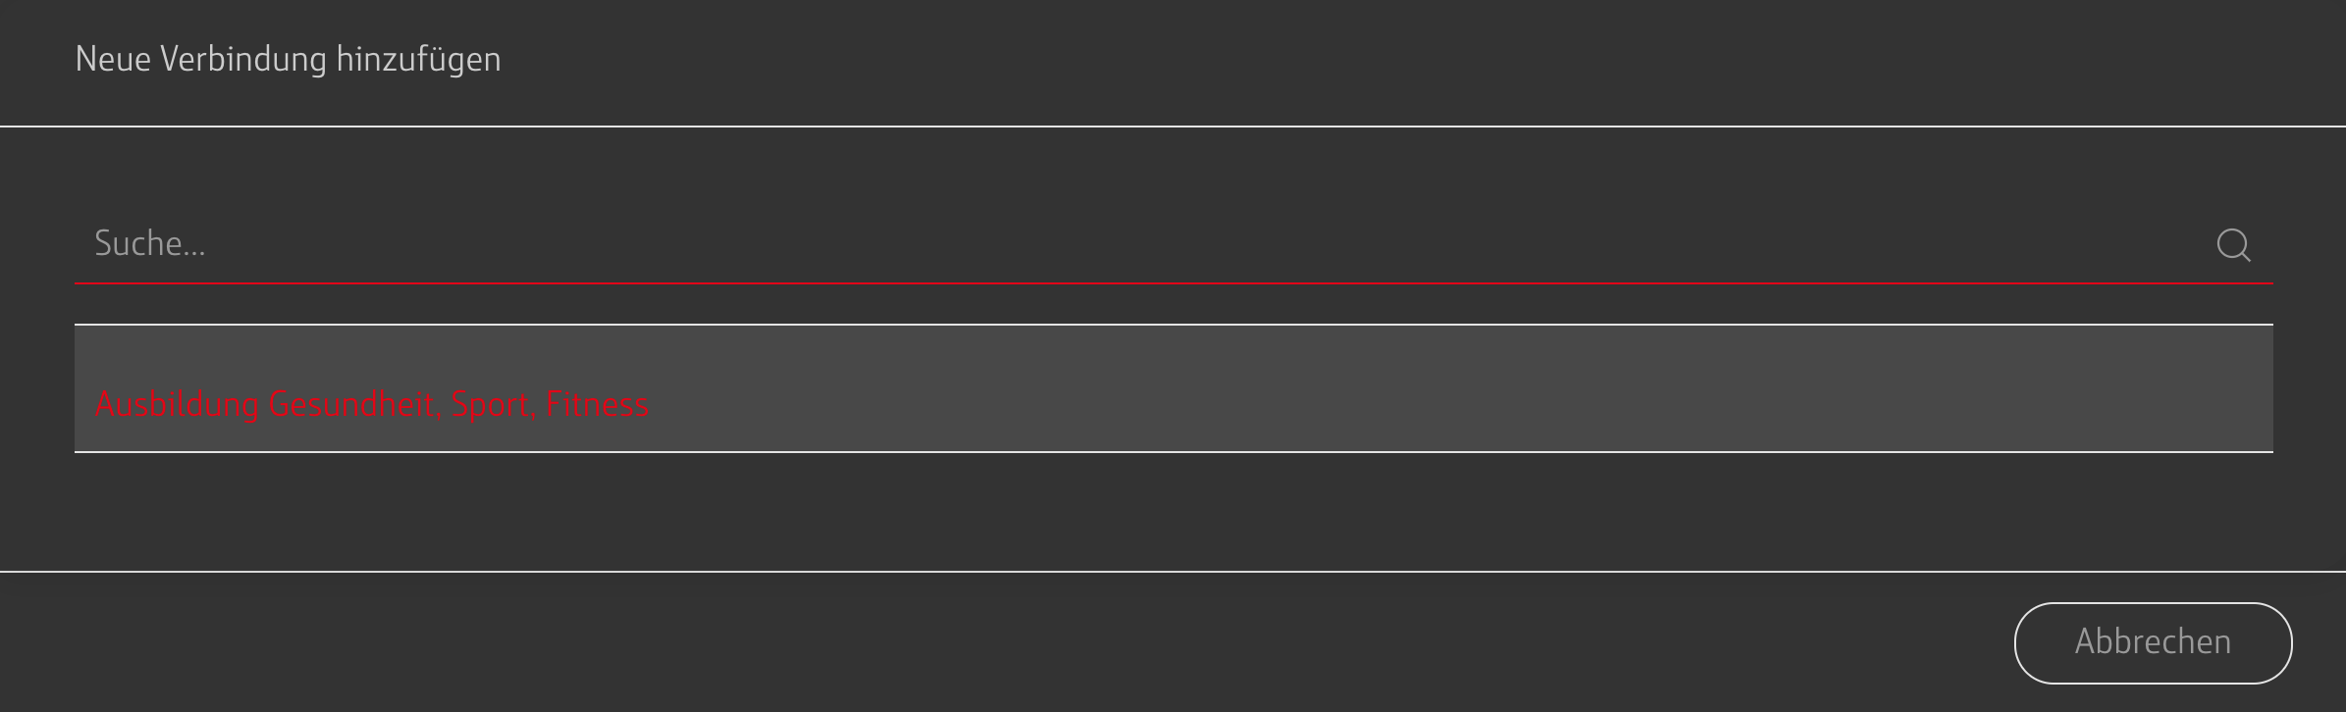Dismiss Neue Verbindung dialog via Abbrechen
Screen dimensions: 2346x712
(x=2153, y=642)
